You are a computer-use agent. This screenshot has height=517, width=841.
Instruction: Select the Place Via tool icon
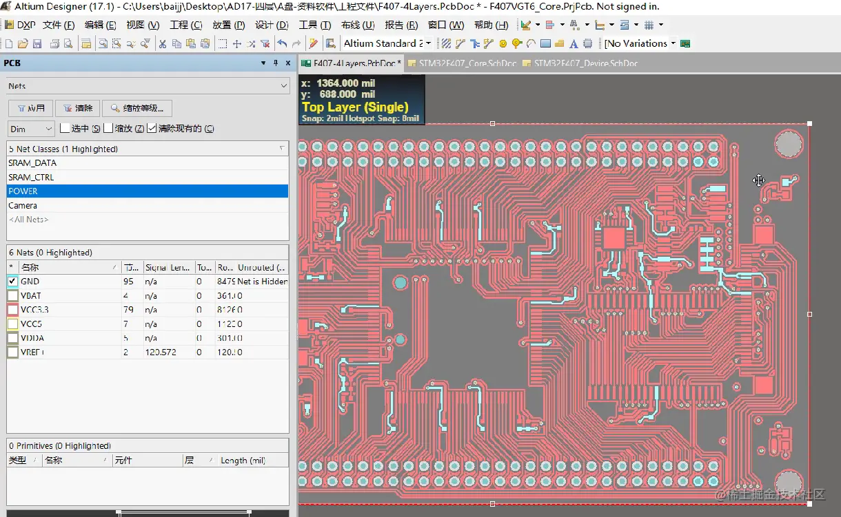(x=516, y=43)
